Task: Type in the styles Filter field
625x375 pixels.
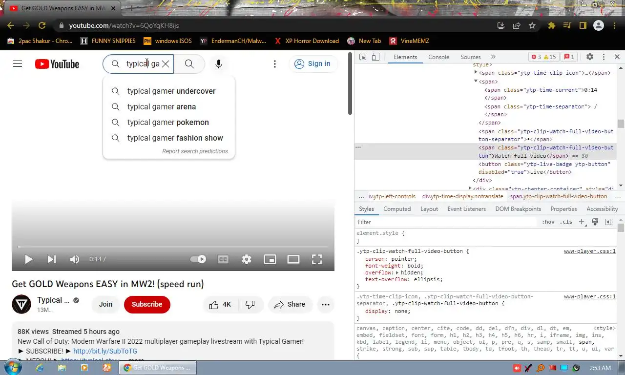Action: [446, 222]
